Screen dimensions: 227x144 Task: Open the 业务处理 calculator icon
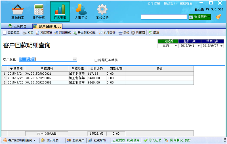[39, 11]
